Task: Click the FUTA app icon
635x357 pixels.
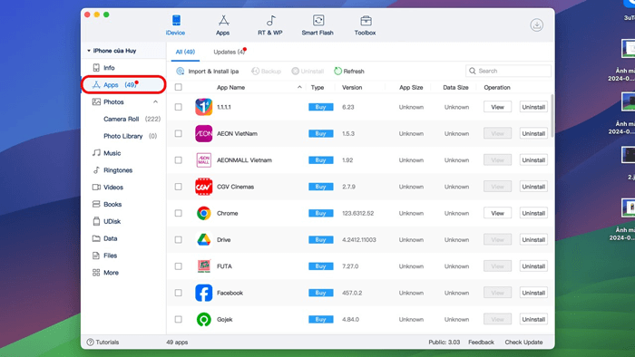Action: click(204, 266)
